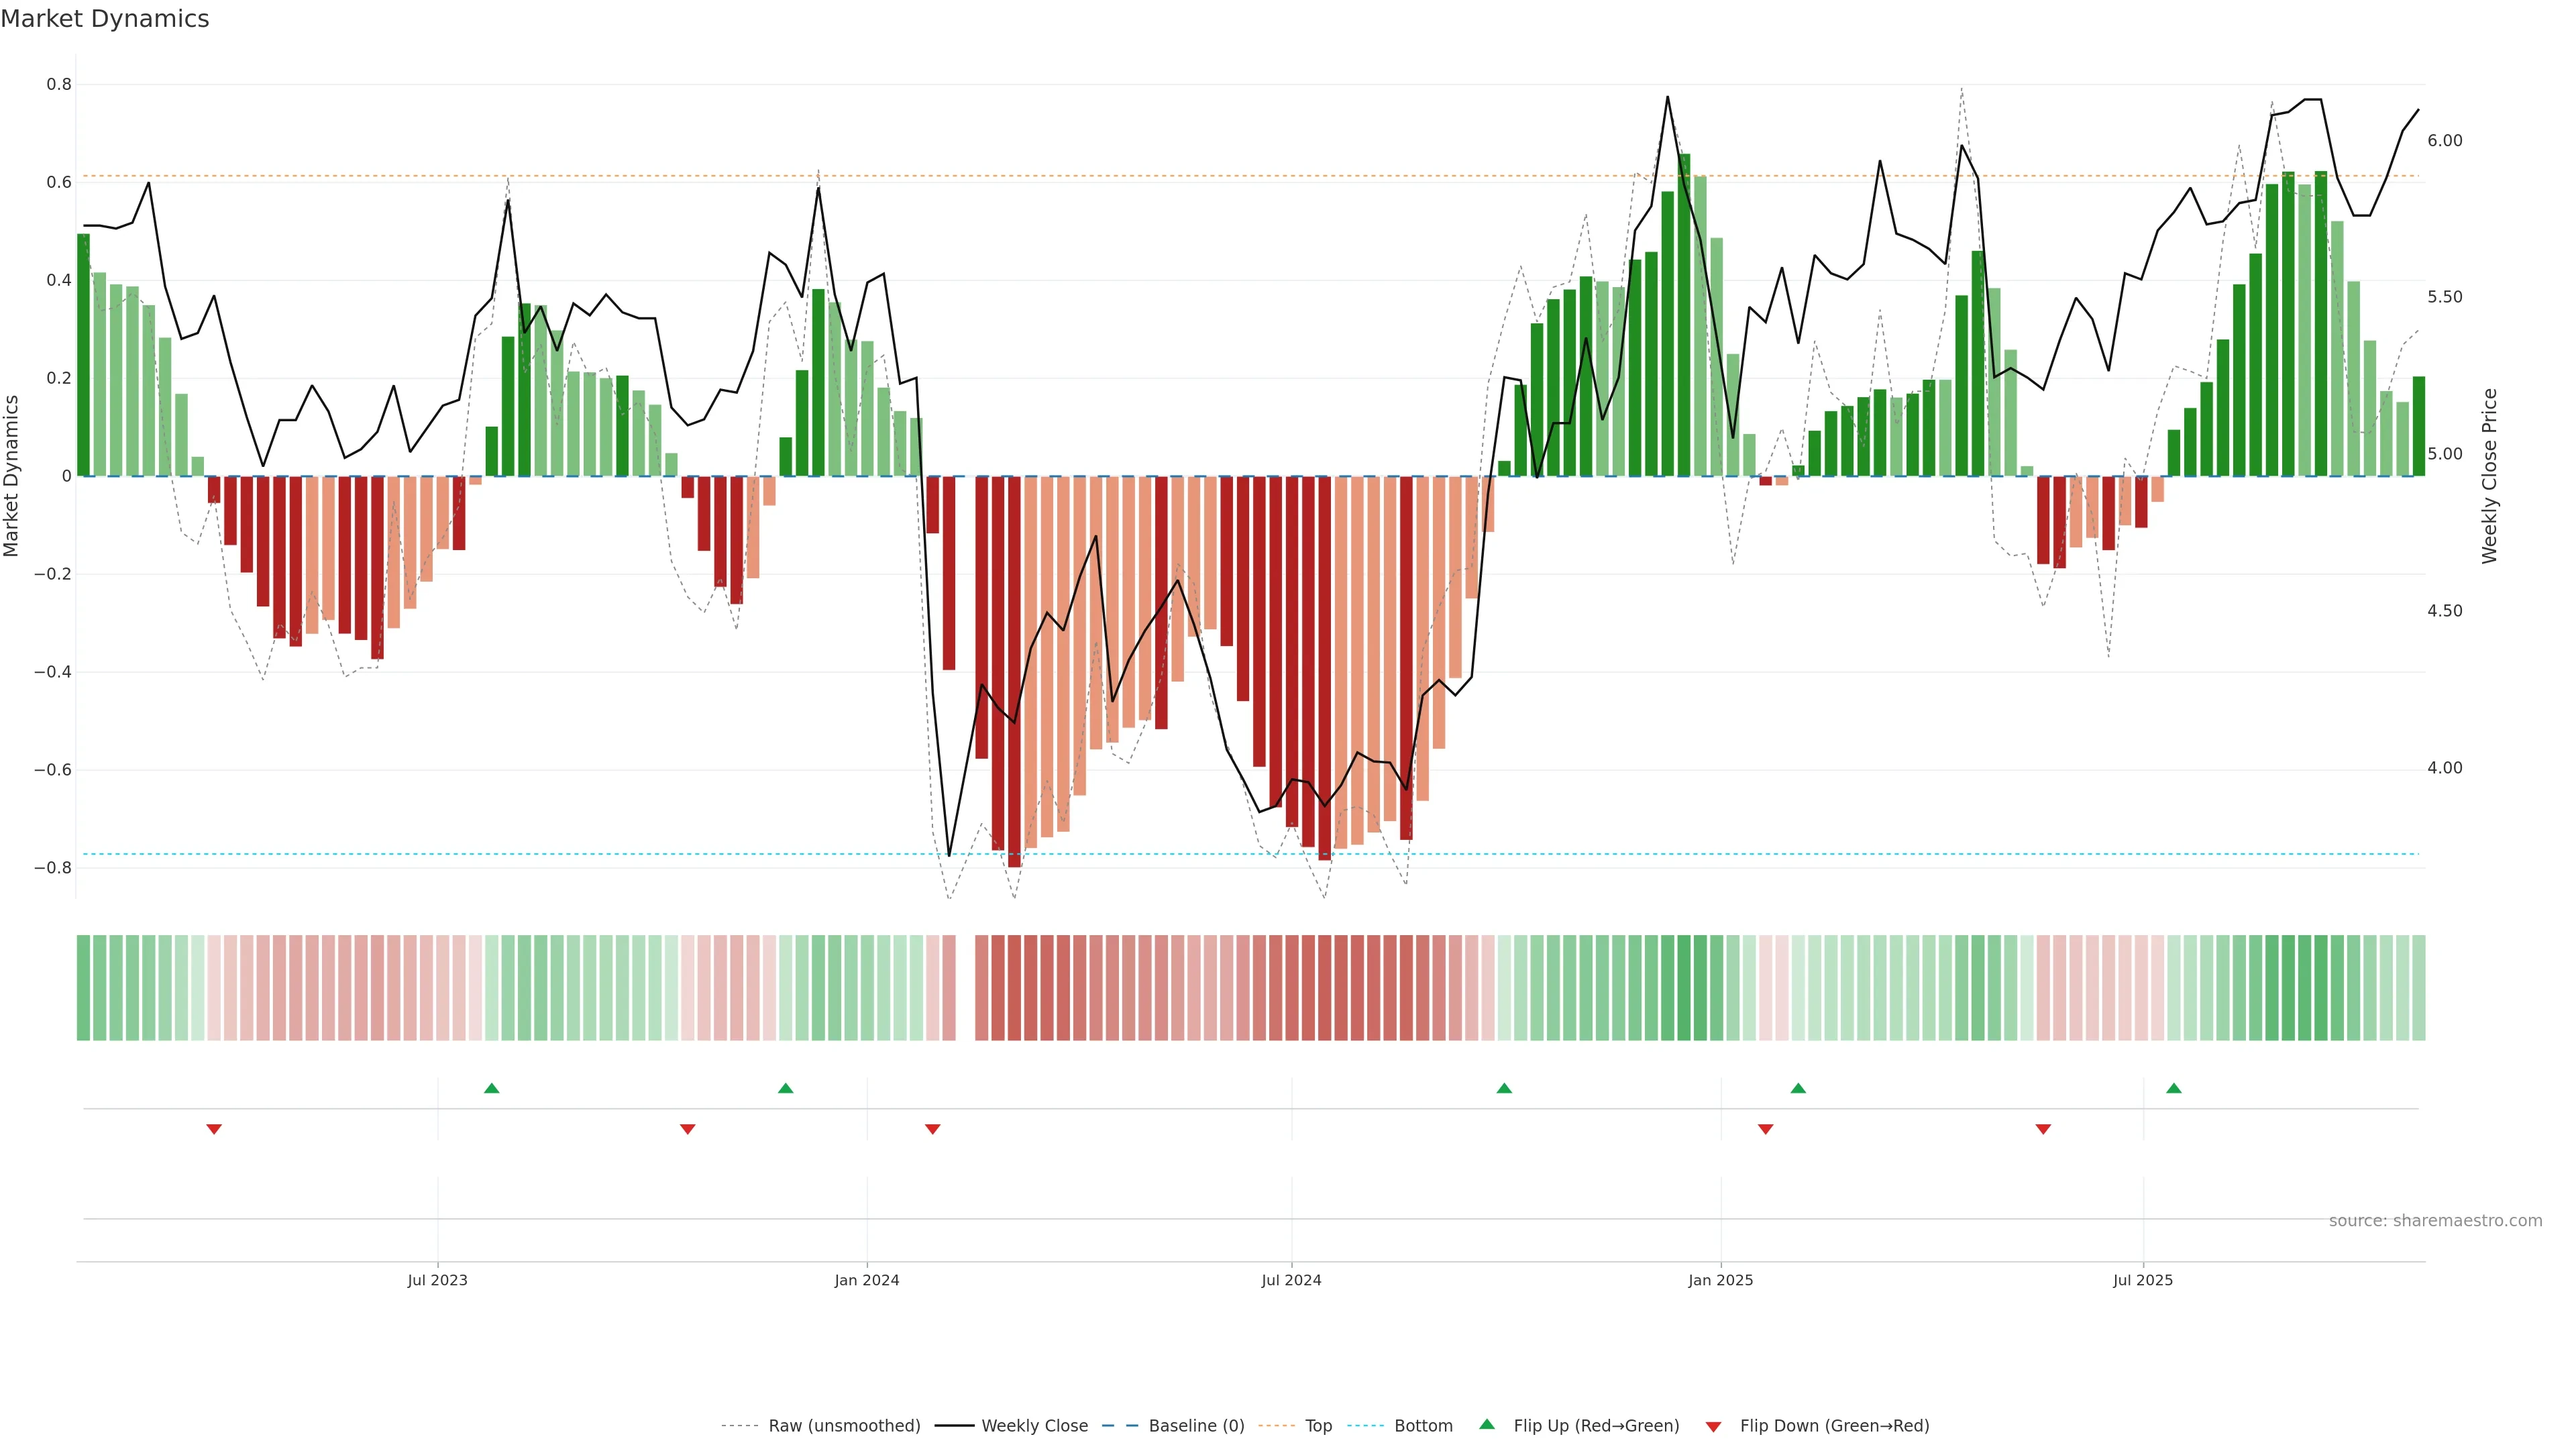This screenshot has width=2576, height=1449.
Task: Toggle the Weekly Close legend entry
Action: tap(1034, 1426)
